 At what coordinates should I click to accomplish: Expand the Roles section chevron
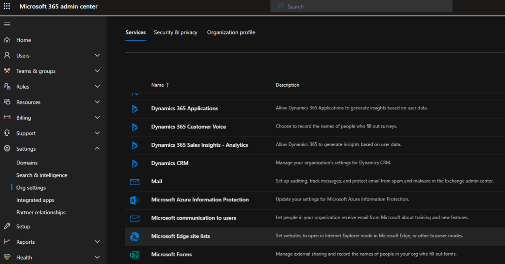[x=97, y=86]
